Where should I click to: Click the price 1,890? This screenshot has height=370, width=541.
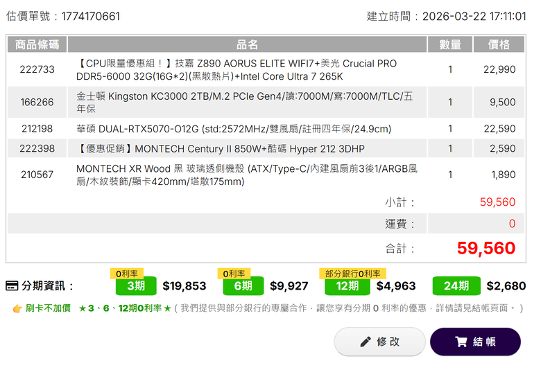503,175
